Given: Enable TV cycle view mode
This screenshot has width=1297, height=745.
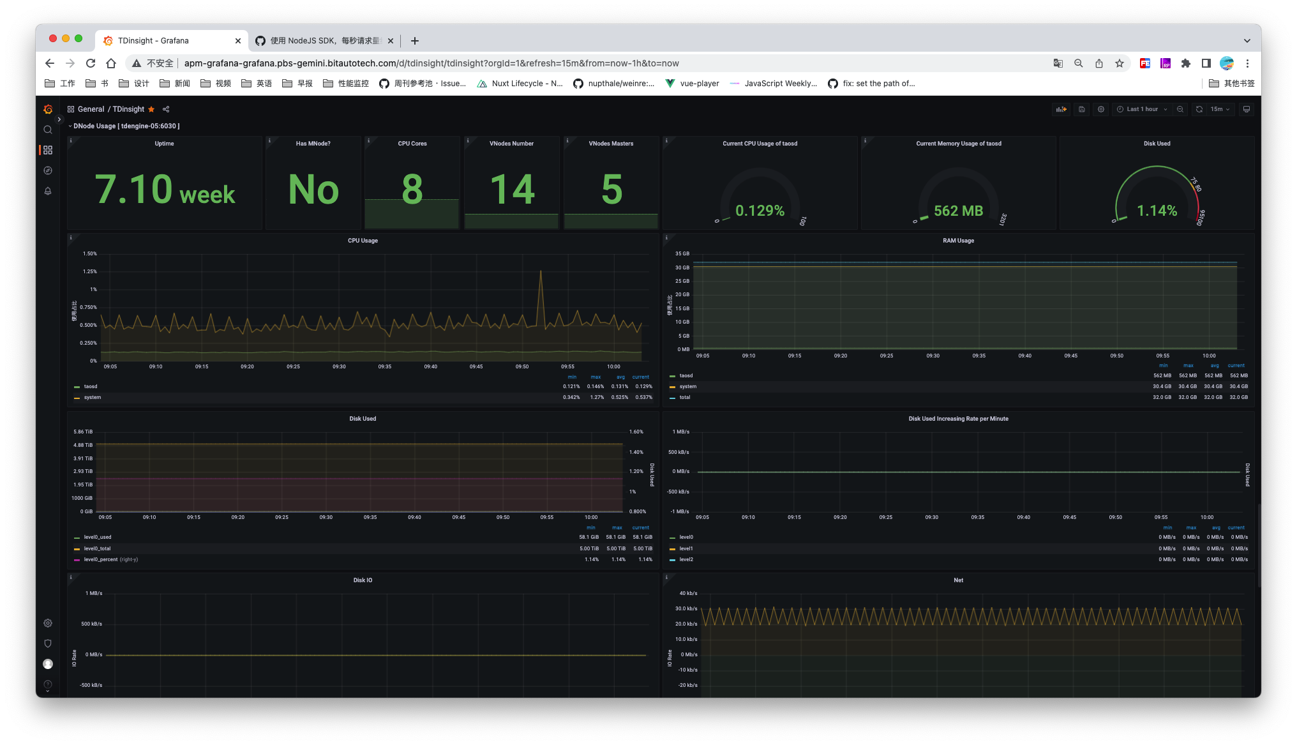Looking at the screenshot, I should point(1246,109).
